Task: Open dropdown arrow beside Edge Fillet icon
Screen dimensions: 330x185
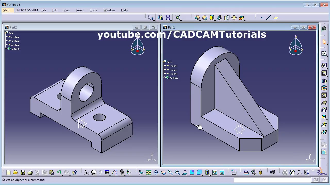Action: [200, 20]
